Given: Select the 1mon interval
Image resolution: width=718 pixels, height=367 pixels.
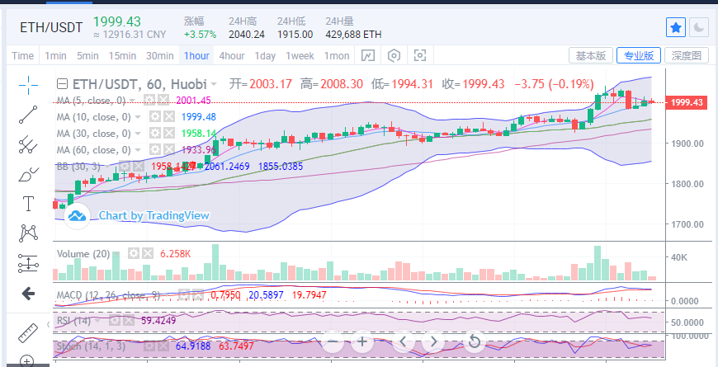Looking at the screenshot, I should [337, 56].
